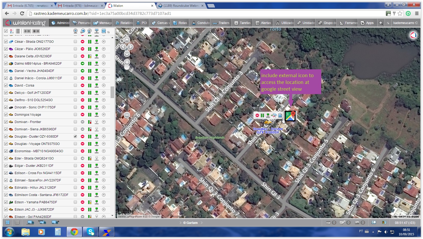The width and height of the screenshot is (423, 239).
Task: Click green pause bars for Dinorah Sonic
Action: [89, 107]
